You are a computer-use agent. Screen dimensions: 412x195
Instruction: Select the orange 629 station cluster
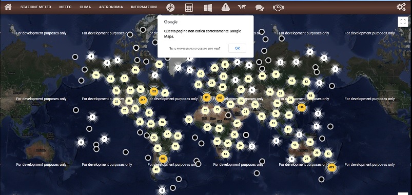(x=331, y=167)
